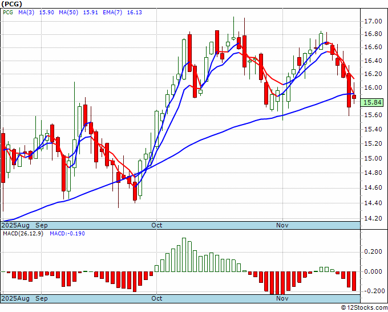Click the tallest green MACD histogram bar
Viewport: 388px width, 312px height.
(184, 255)
